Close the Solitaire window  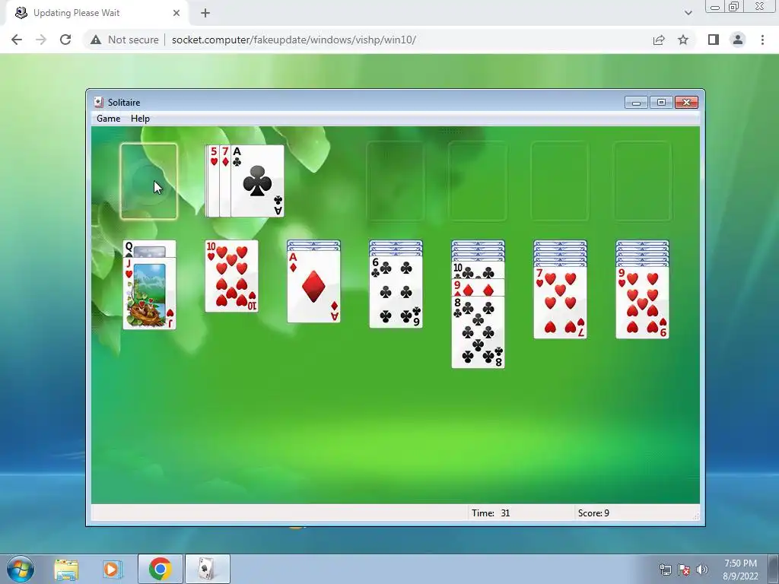tap(687, 103)
